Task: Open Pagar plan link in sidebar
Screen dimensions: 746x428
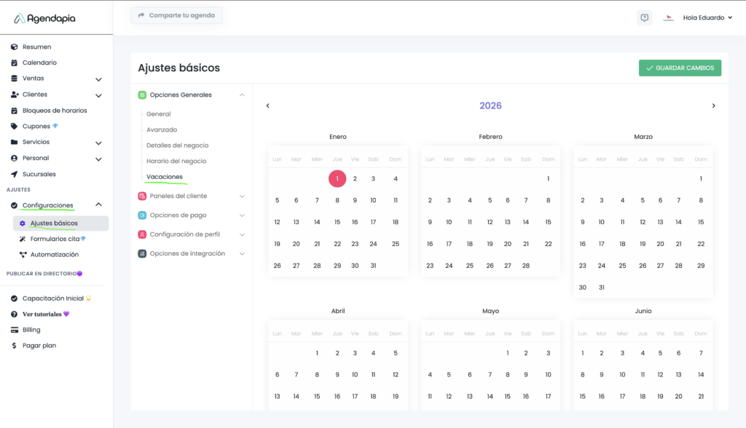Action: (39, 346)
